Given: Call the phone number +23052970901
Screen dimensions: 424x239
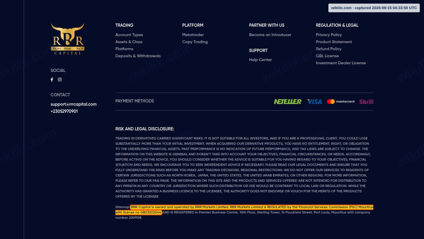Looking at the screenshot, I should point(64,111).
